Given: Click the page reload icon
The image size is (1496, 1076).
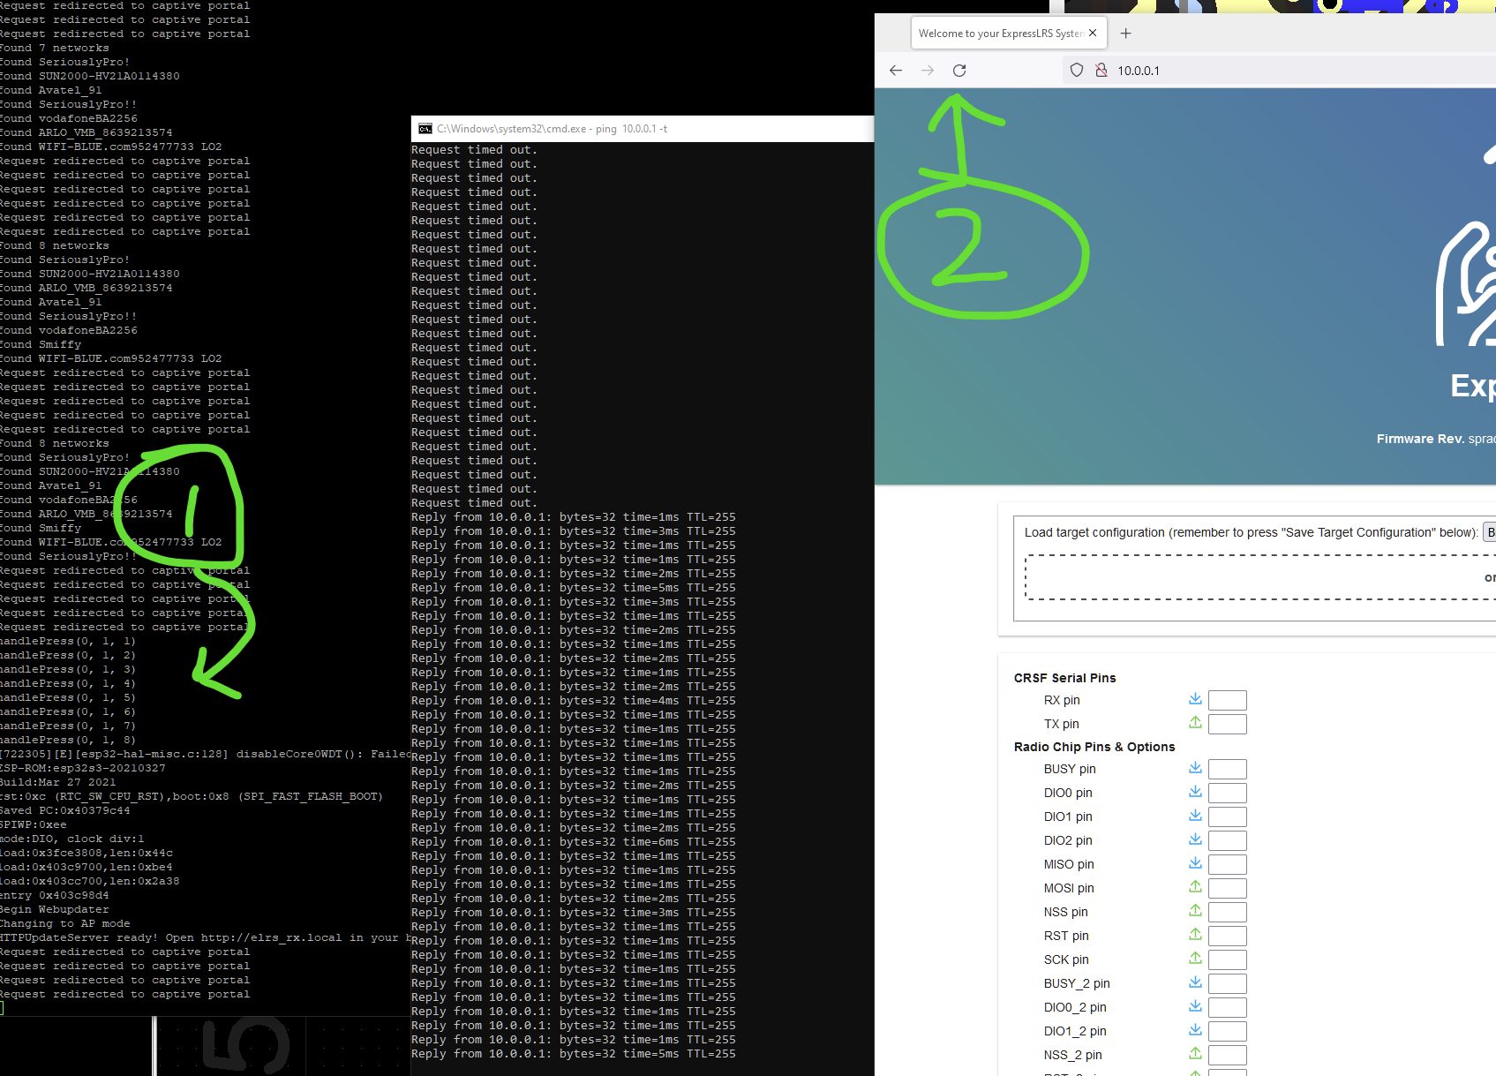Looking at the screenshot, I should (959, 70).
